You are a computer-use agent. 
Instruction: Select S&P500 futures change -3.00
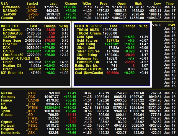click(x=50, y=37)
